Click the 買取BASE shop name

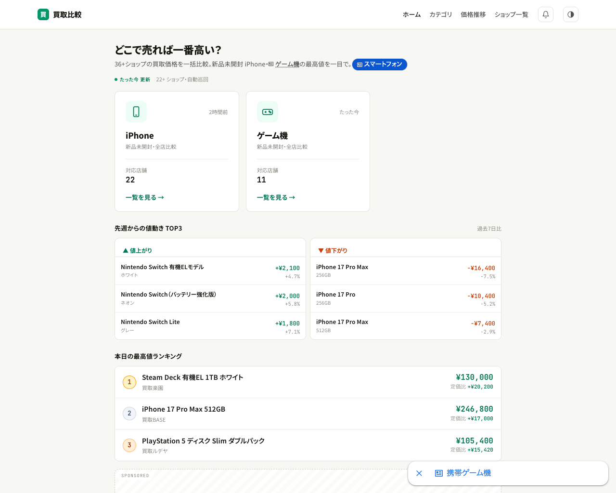[x=154, y=420]
